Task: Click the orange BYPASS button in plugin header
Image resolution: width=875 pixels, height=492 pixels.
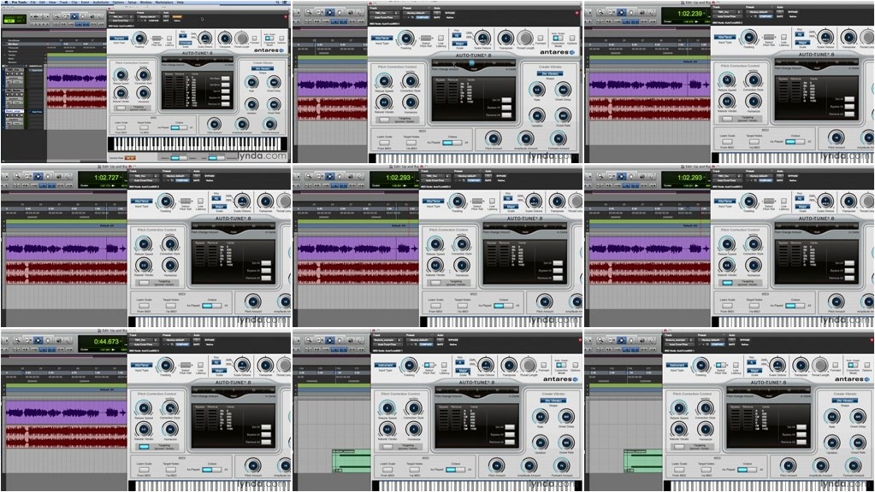Action: pos(177,17)
